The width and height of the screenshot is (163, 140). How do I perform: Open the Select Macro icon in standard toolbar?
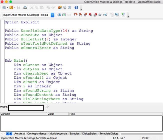[60, 8]
